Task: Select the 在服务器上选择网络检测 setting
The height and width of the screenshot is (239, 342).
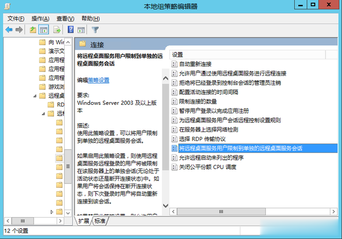Action: coord(208,129)
